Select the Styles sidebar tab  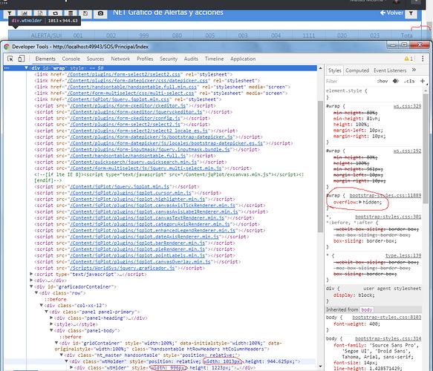pyautogui.click(x=335, y=70)
